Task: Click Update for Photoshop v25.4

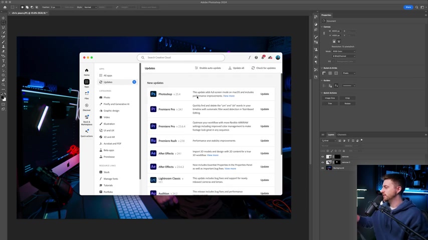Action: (265, 94)
